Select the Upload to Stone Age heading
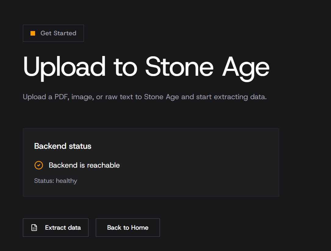The height and width of the screenshot is (251, 331). click(x=146, y=66)
